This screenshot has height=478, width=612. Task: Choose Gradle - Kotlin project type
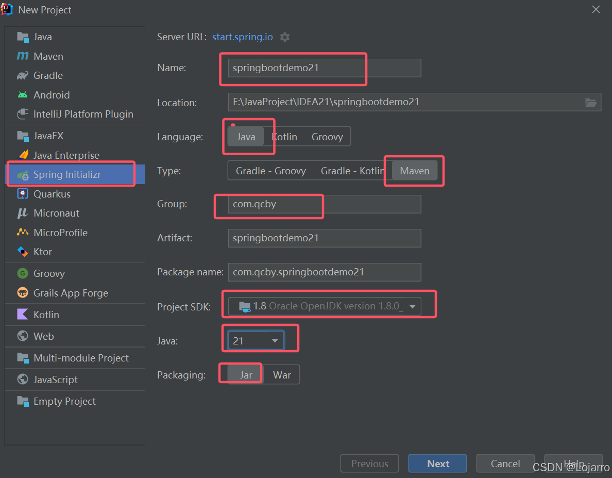(x=352, y=171)
